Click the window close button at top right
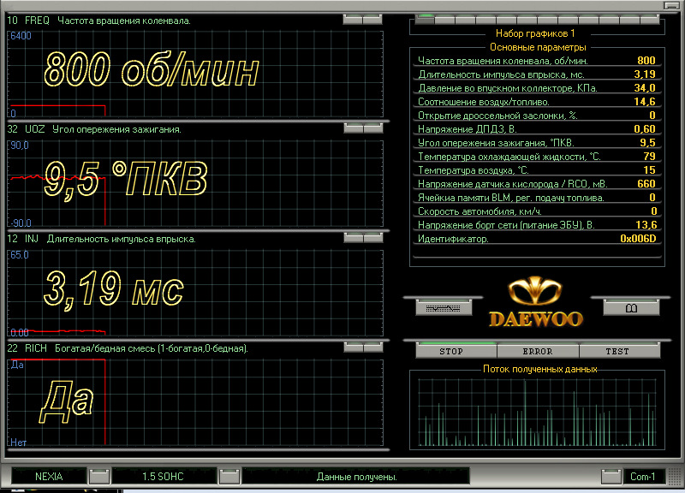 pos(672,5)
